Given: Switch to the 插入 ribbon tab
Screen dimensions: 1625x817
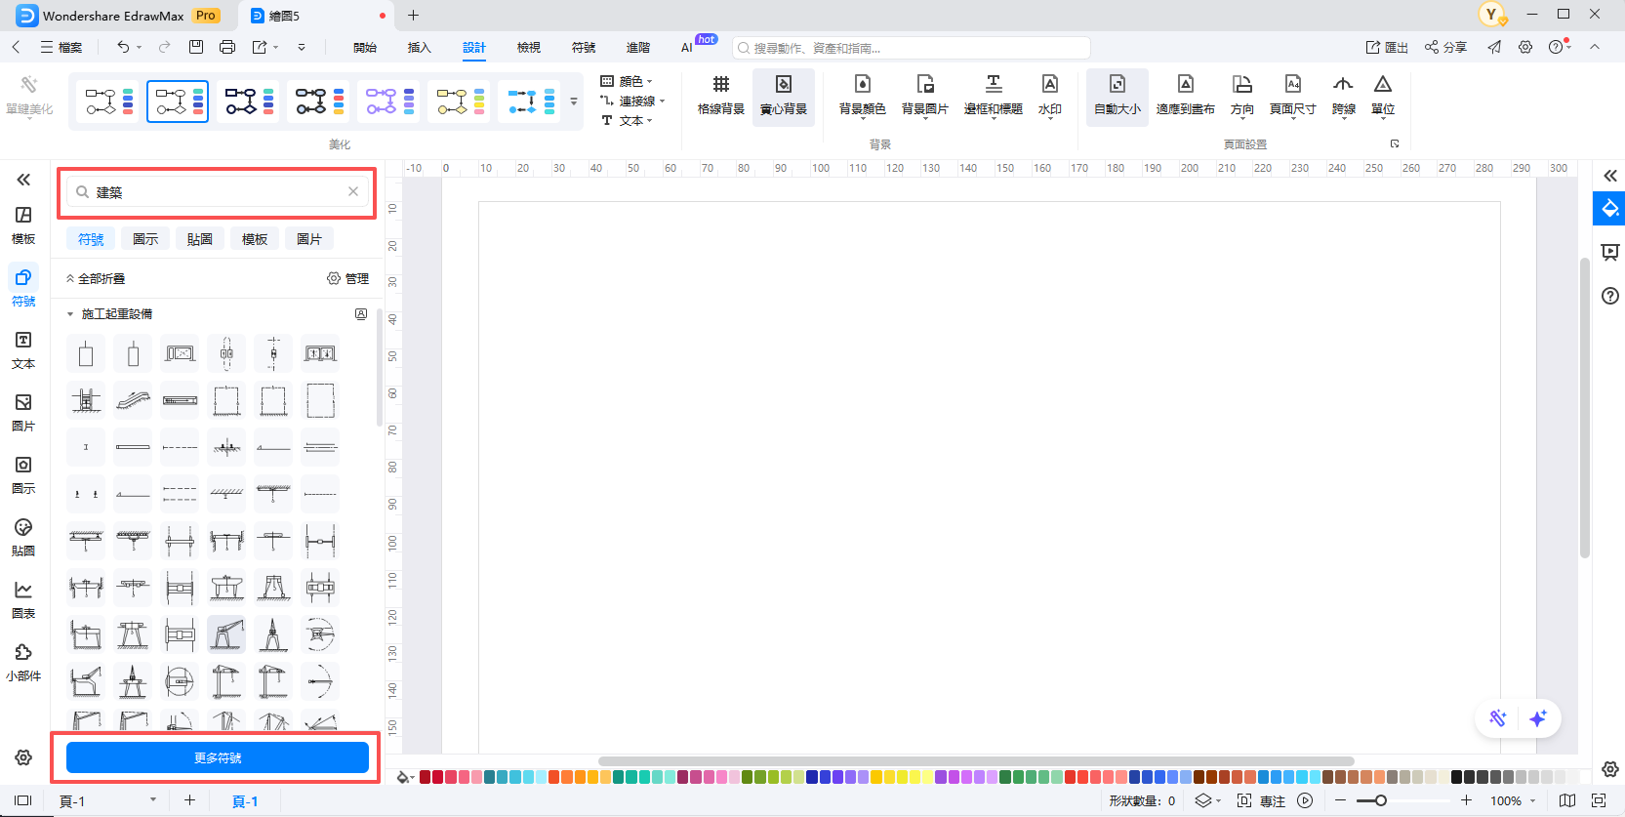Looking at the screenshot, I should click(x=419, y=47).
